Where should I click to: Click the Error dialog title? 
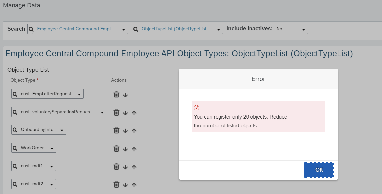coord(258,79)
